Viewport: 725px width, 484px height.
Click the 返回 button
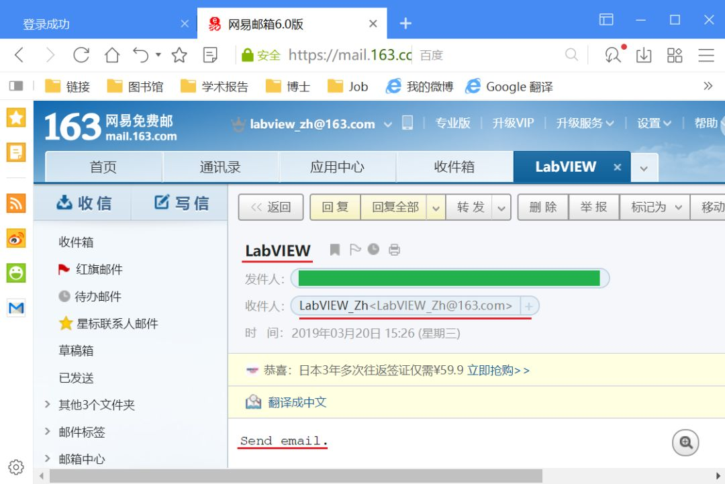coord(271,207)
